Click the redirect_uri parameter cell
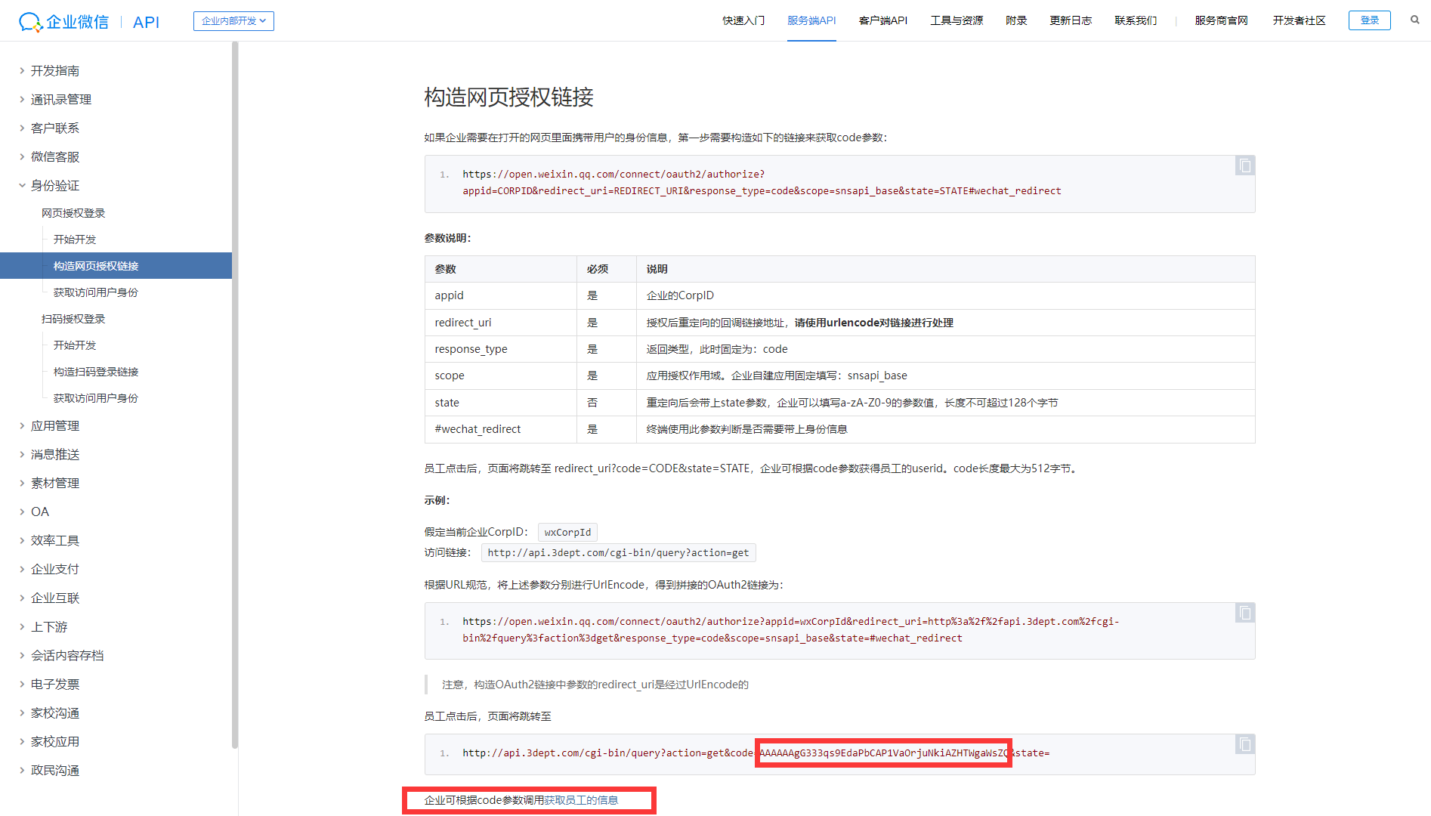 501,323
